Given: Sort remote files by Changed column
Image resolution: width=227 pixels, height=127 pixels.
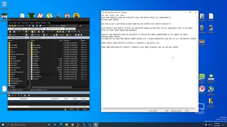Looking at the screenshot, I should click(71, 41).
